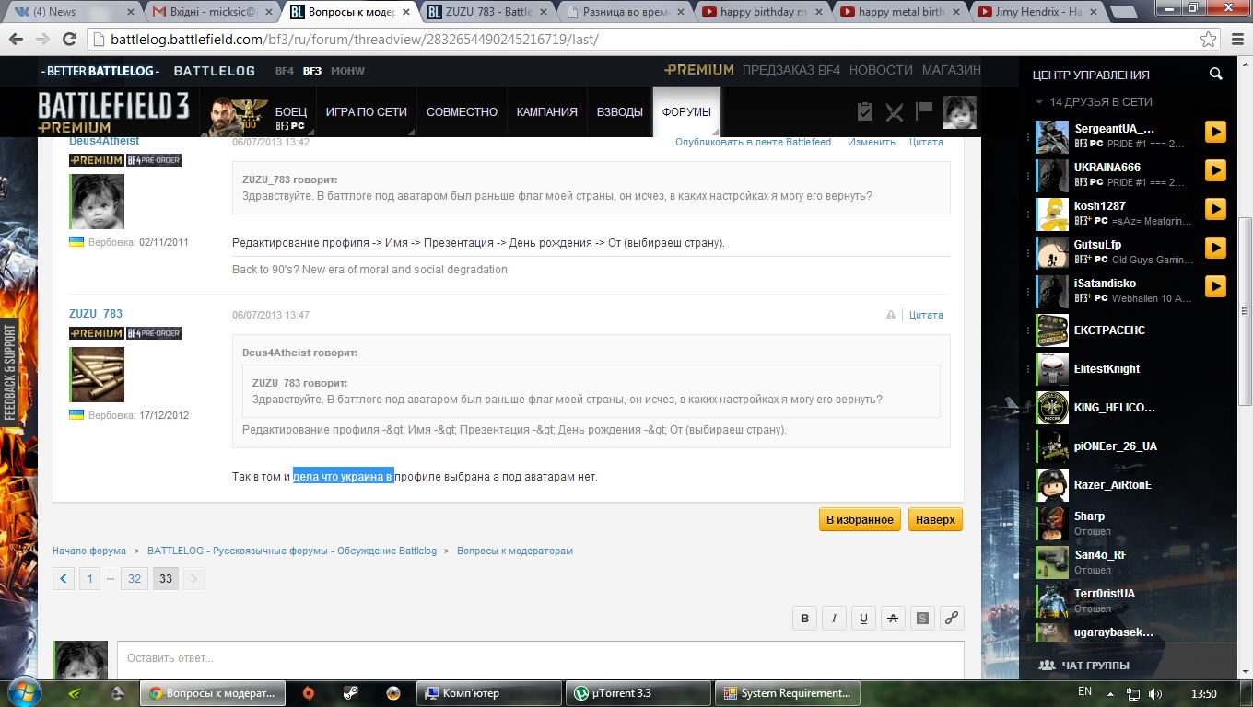Open the crossed-knives icon in header
The image size is (1253, 707).
pyautogui.click(x=894, y=111)
